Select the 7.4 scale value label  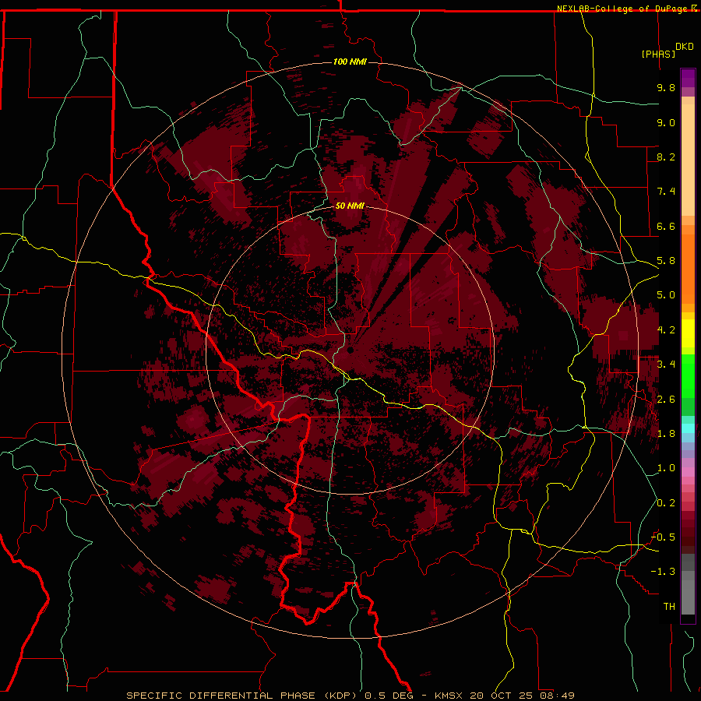666,192
